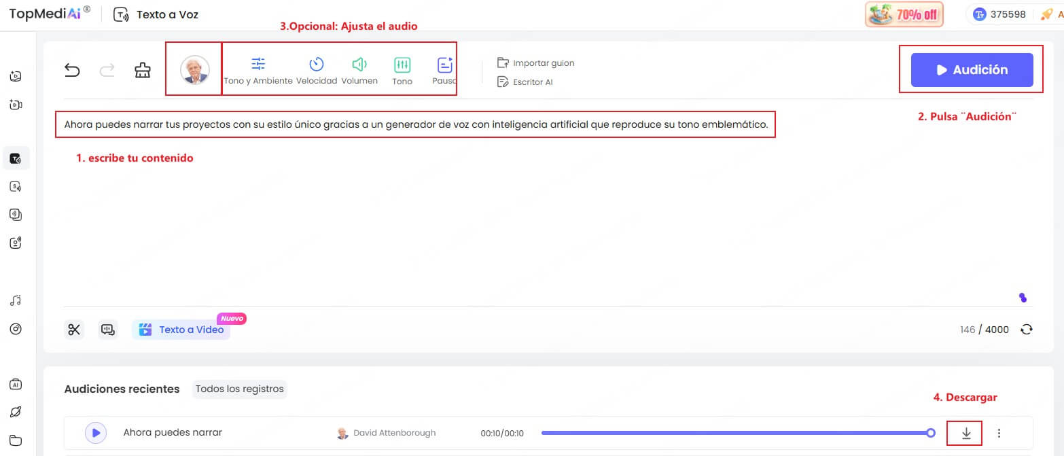1064x456 pixels.
Task: Open the sidebar planet icon
Action: [16, 412]
